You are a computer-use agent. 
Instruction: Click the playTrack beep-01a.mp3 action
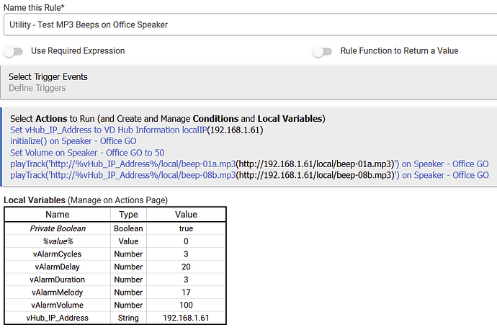[x=249, y=164]
